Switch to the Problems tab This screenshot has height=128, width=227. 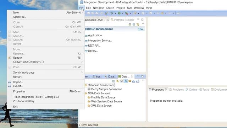(177, 90)
